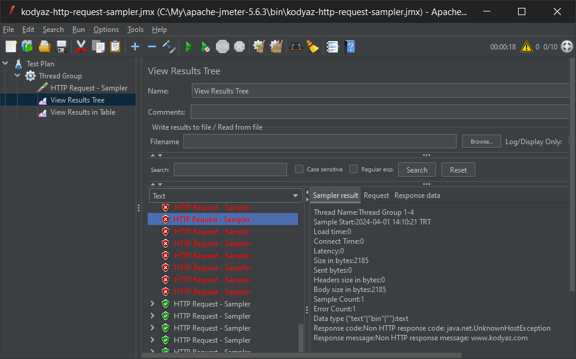The height and width of the screenshot is (359, 576).
Task: Open the Run menu
Action: [x=78, y=30]
